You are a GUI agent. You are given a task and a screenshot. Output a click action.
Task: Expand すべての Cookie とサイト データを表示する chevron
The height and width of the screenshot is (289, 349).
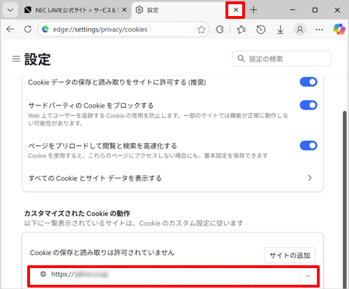(x=310, y=178)
